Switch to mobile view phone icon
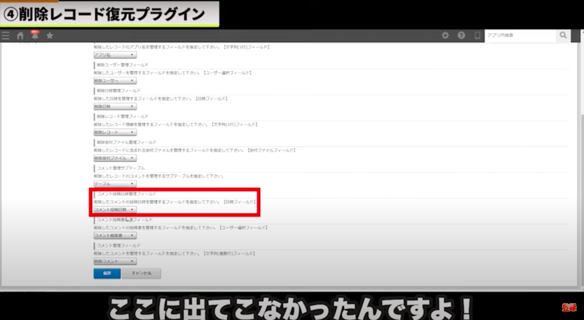584x320 pixels. 477,35
